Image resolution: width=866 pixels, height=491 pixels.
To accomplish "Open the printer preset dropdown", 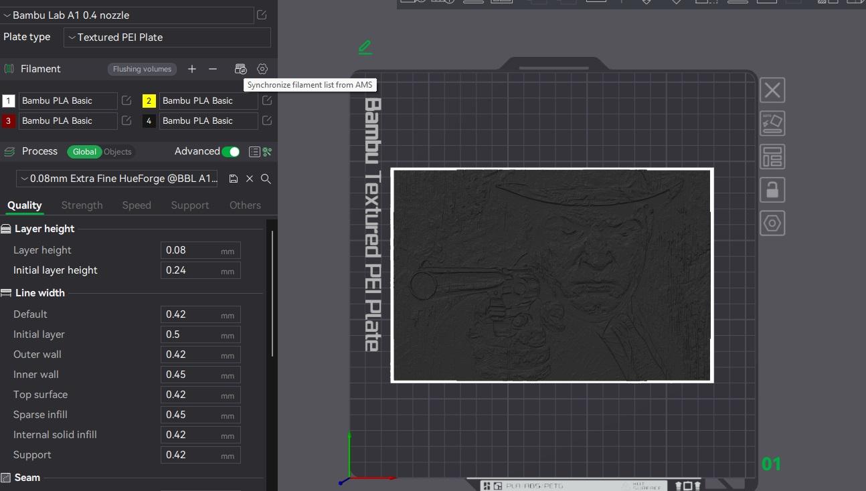I will click(127, 15).
